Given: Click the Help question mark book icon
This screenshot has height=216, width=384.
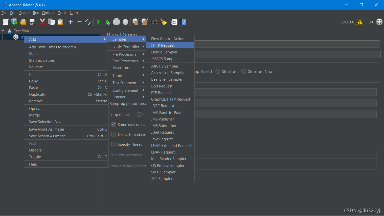Looking at the screenshot, I should point(184,22).
